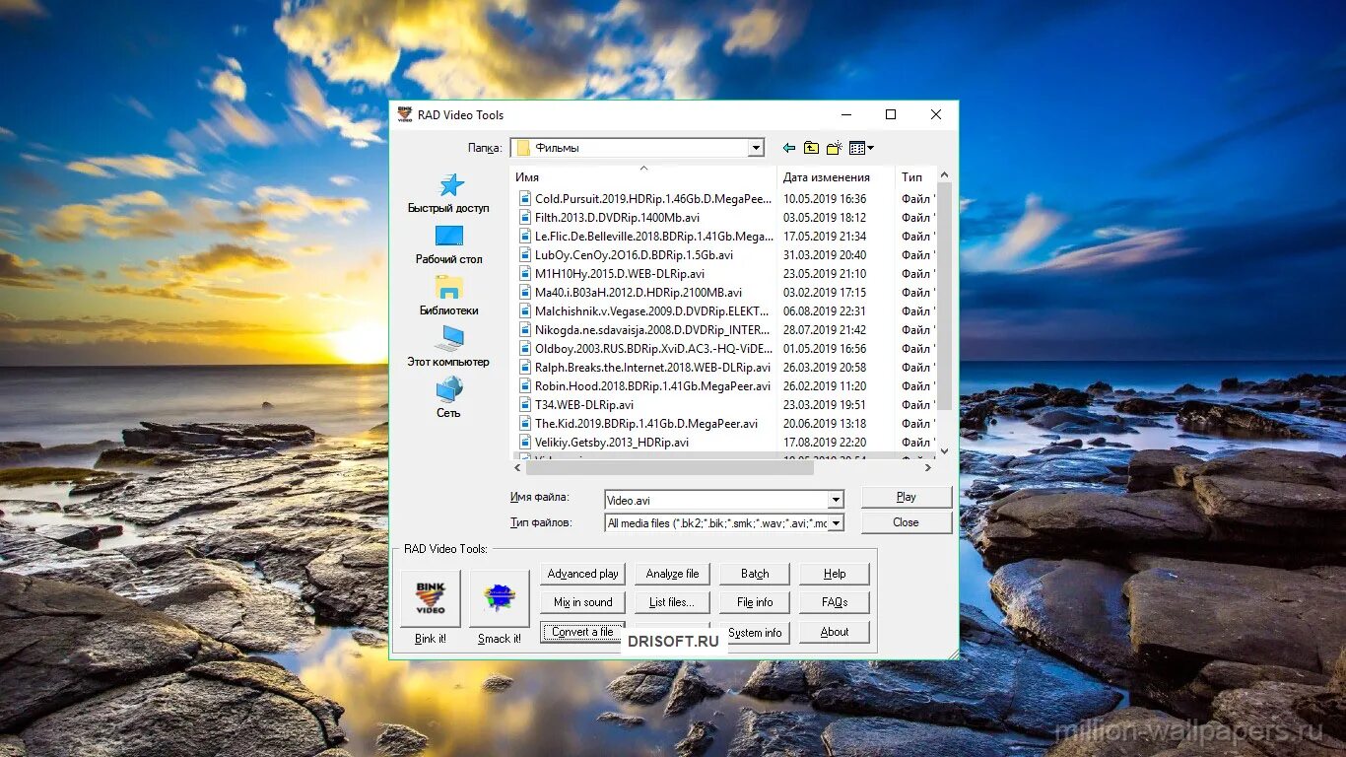Open the view menu icon
The height and width of the screenshot is (757, 1346).
(x=861, y=148)
